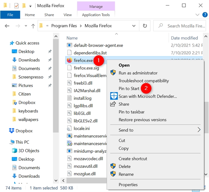Viewport: 209px width, 192px height.
Task: Select Create shortcut
Action: point(133,158)
